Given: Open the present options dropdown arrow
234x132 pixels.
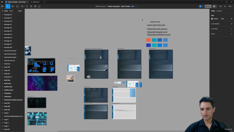Looking at the screenshot, I should click(x=227, y=7).
